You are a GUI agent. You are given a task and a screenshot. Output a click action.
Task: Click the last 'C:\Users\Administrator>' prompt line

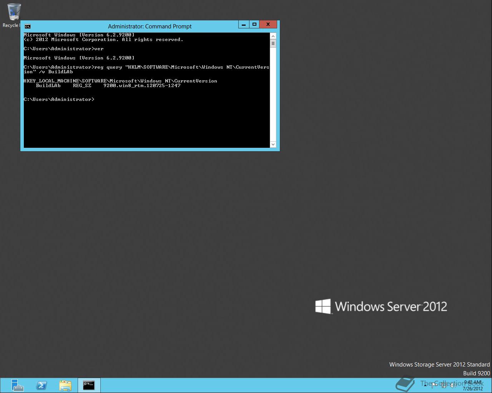(59, 99)
